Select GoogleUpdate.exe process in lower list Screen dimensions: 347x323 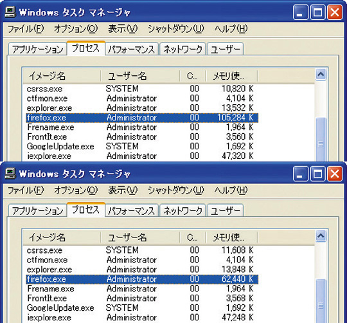point(142,308)
